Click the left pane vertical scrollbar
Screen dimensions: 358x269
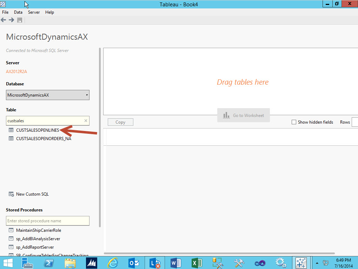click(100, 137)
